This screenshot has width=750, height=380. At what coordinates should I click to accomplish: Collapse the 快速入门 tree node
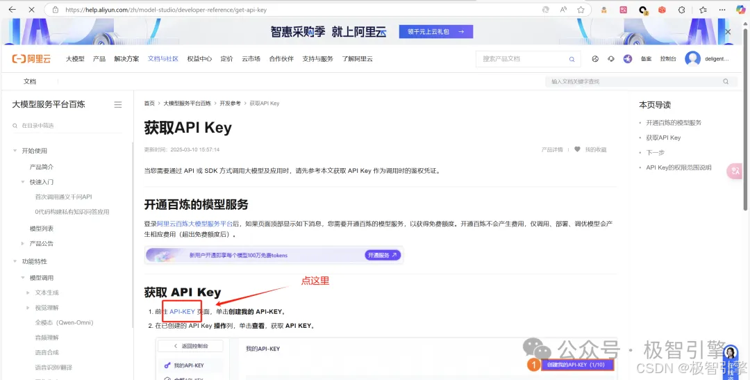(23, 182)
